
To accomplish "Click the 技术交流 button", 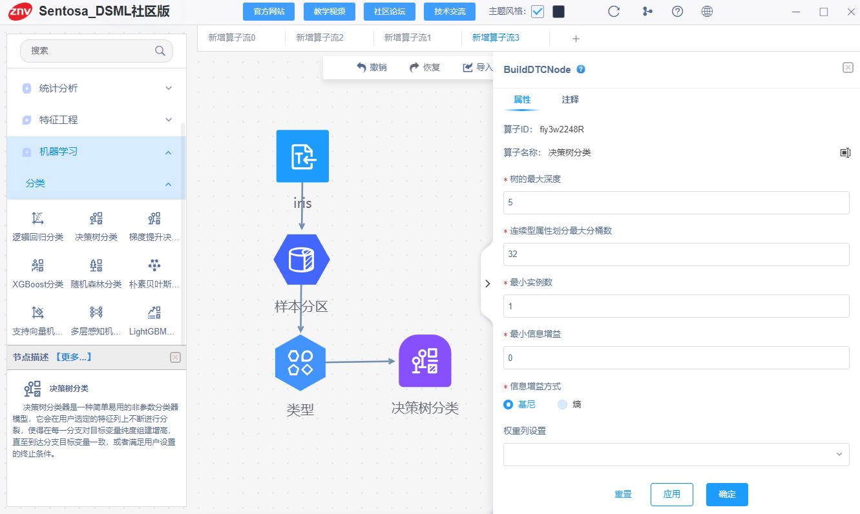I will coord(450,12).
